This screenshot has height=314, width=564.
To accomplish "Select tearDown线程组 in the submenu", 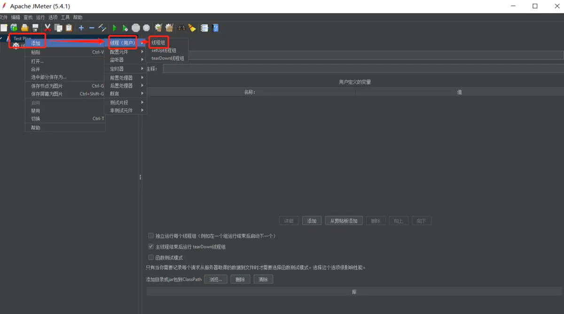I will (x=167, y=58).
